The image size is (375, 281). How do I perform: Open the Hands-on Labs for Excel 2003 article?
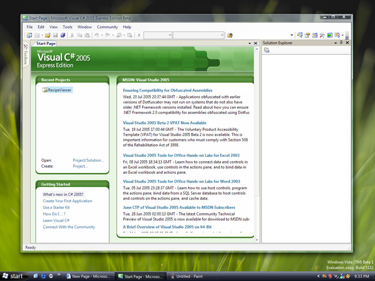click(181, 155)
